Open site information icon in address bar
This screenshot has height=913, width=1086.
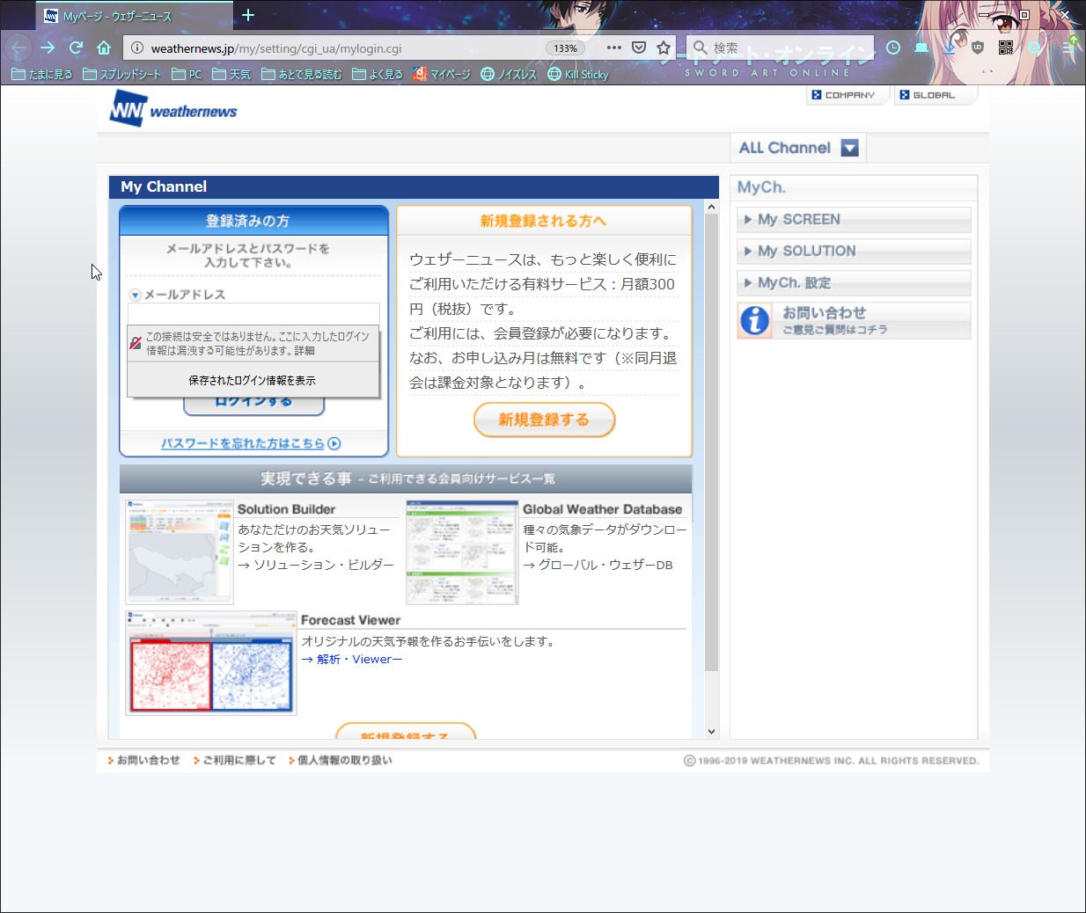[x=136, y=48]
